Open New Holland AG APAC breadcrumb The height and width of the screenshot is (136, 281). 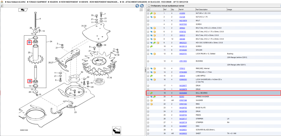point(16,2)
